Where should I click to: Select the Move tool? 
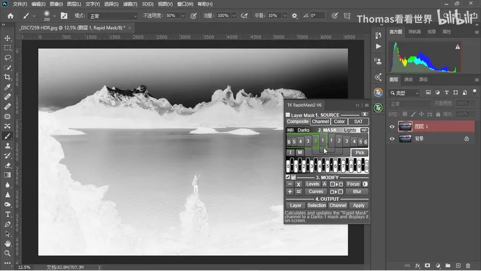click(8, 38)
